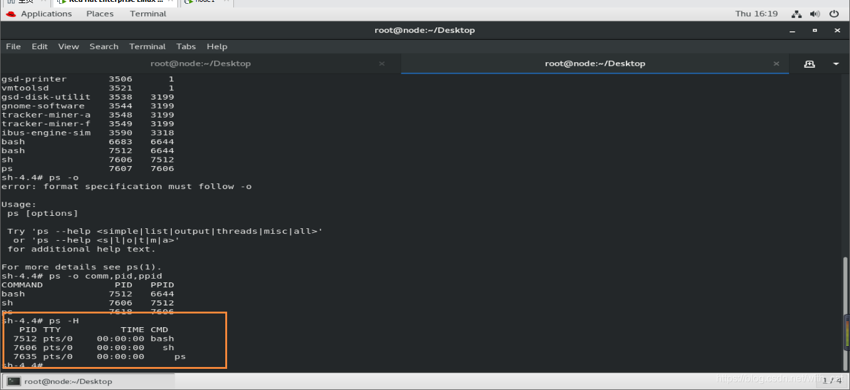Open the Edit menu
The image size is (850, 390).
[40, 47]
